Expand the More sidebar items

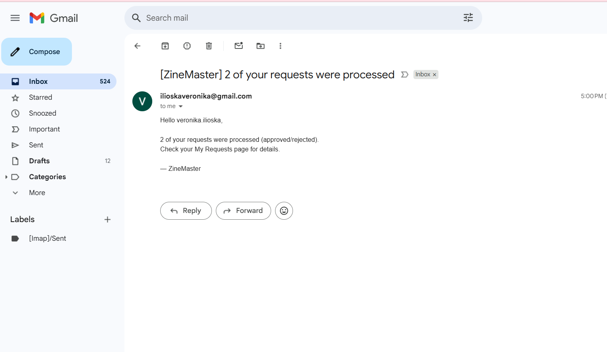[x=37, y=193]
